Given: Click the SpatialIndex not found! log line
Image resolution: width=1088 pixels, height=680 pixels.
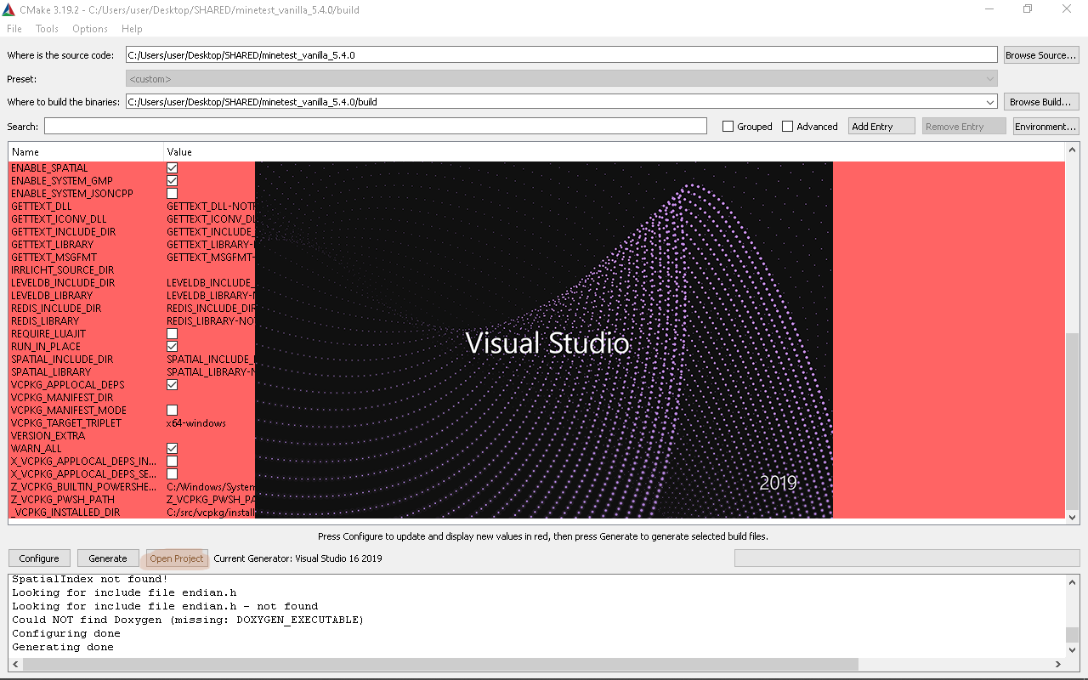Looking at the screenshot, I should coord(90,580).
